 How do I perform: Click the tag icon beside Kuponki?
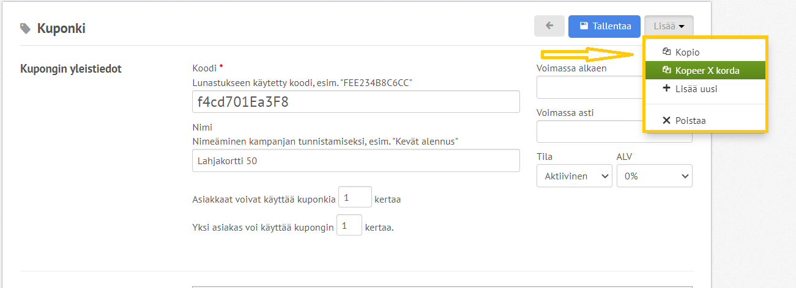tap(25, 28)
